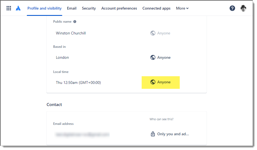This screenshot has height=150, width=257.
Task: Select the Profile and visibility tab
Action: pos(44,8)
